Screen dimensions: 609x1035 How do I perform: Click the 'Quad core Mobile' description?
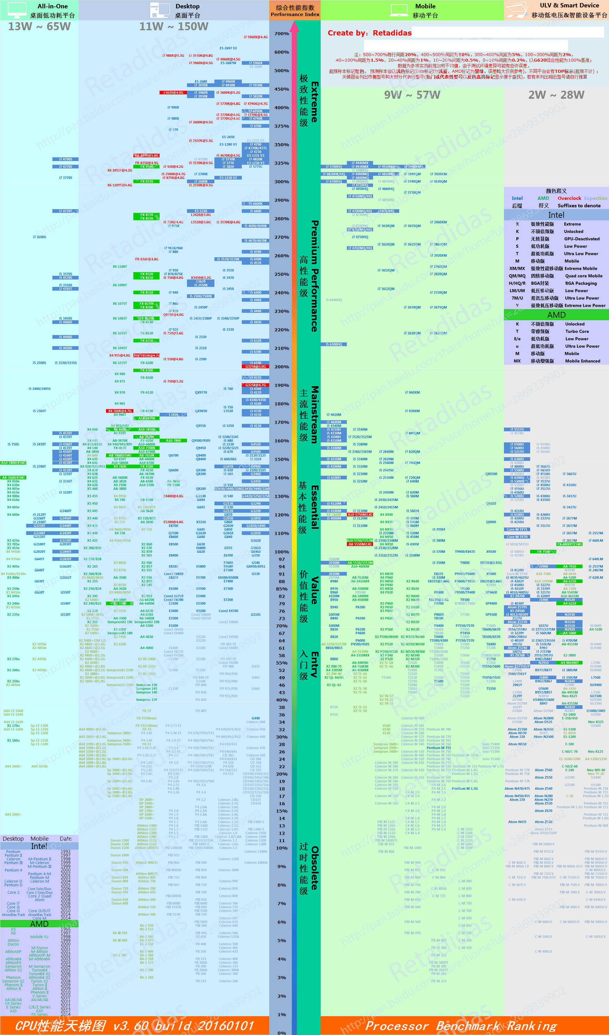point(583,276)
